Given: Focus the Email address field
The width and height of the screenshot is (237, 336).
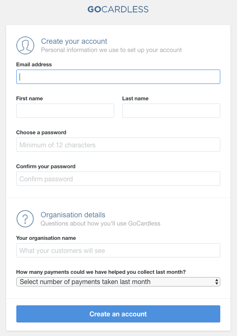Looking at the screenshot, I should pyautogui.click(x=118, y=77).
